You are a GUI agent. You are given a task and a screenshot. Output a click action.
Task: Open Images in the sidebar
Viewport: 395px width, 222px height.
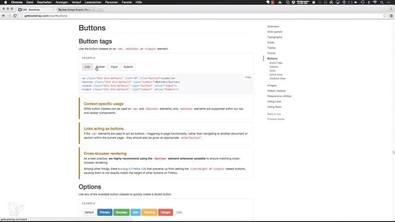[x=272, y=85]
